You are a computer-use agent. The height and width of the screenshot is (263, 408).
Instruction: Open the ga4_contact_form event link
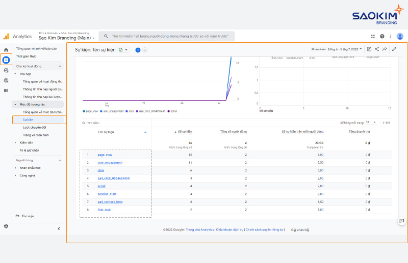point(110,202)
